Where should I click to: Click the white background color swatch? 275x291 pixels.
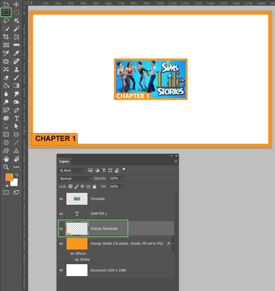[15, 183]
